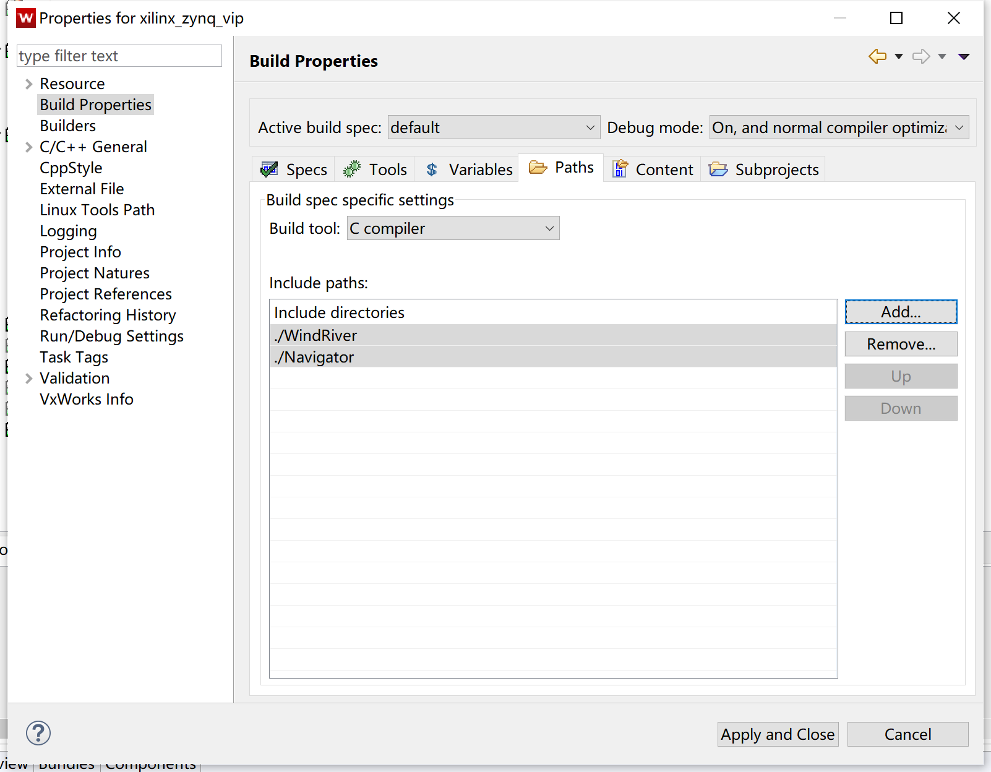The width and height of the screenshot is (991, 772).
Task: Expand the C/C++ General tree node
Action: click(28, 147)
